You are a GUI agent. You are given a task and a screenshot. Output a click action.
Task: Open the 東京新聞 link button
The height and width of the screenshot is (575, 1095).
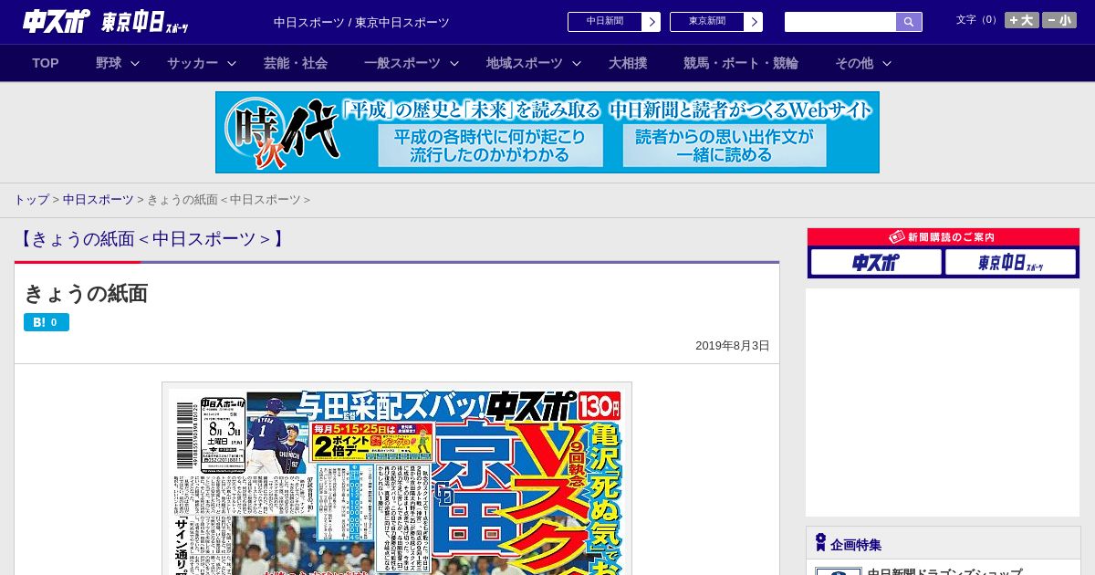click(706, 22)
